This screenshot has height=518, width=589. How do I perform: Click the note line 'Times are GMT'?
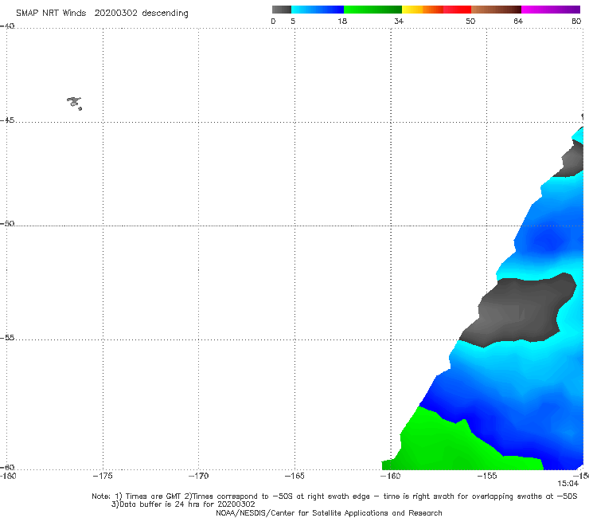(x=154, y=496)
